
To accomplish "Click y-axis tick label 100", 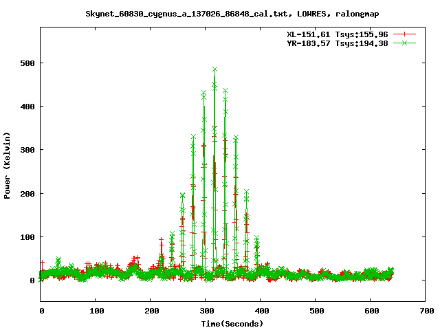I will click(x=27, y=237).
